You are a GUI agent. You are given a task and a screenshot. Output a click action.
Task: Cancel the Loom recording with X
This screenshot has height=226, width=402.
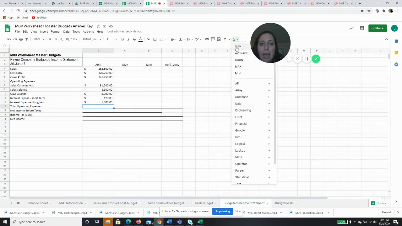[297, 59]
